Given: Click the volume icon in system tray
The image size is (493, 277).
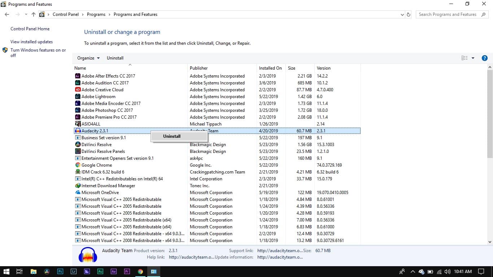Looking at the screenshot, I should tap(448, 272).
